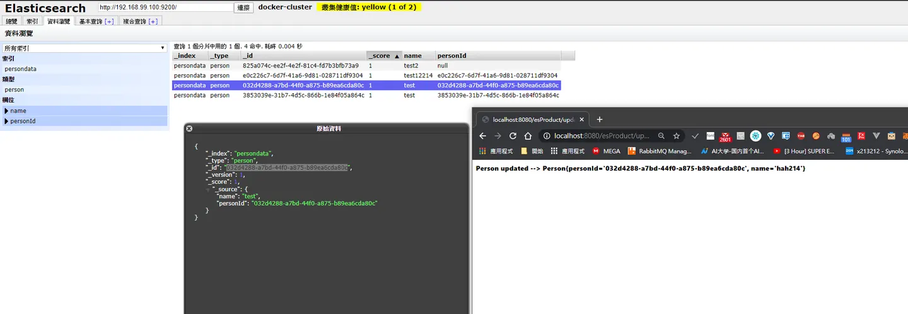The image size is (908, 314).
Task: Expand the name field filter
Action: pos(85,111)
